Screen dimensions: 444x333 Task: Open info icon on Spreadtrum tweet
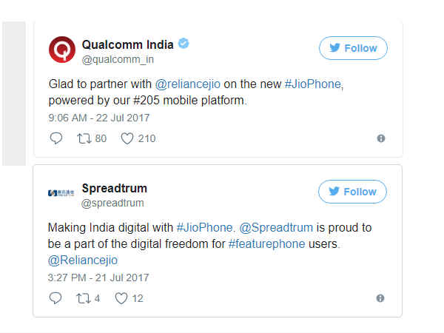tap(380, 298)
